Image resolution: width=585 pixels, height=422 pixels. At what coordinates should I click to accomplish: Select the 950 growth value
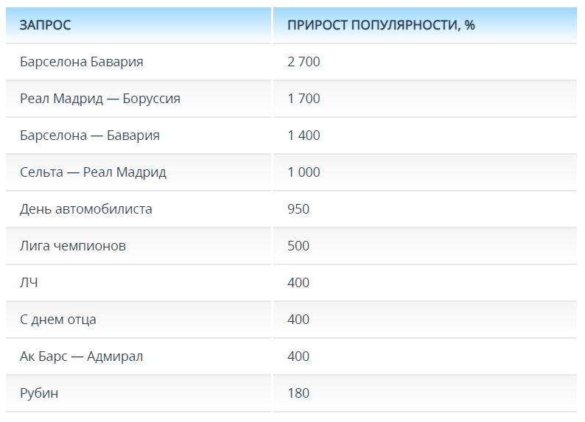[298, 209]
